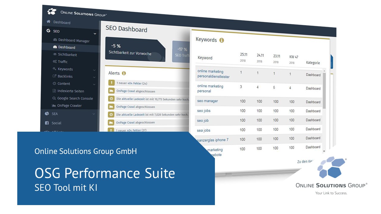Open the 'panzerglas iphone 7' keyword link
This screenshot has width=381, height=214.
tap(213, 140)
